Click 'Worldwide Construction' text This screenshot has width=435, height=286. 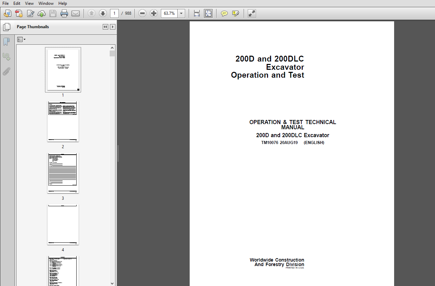coord(277,260)
